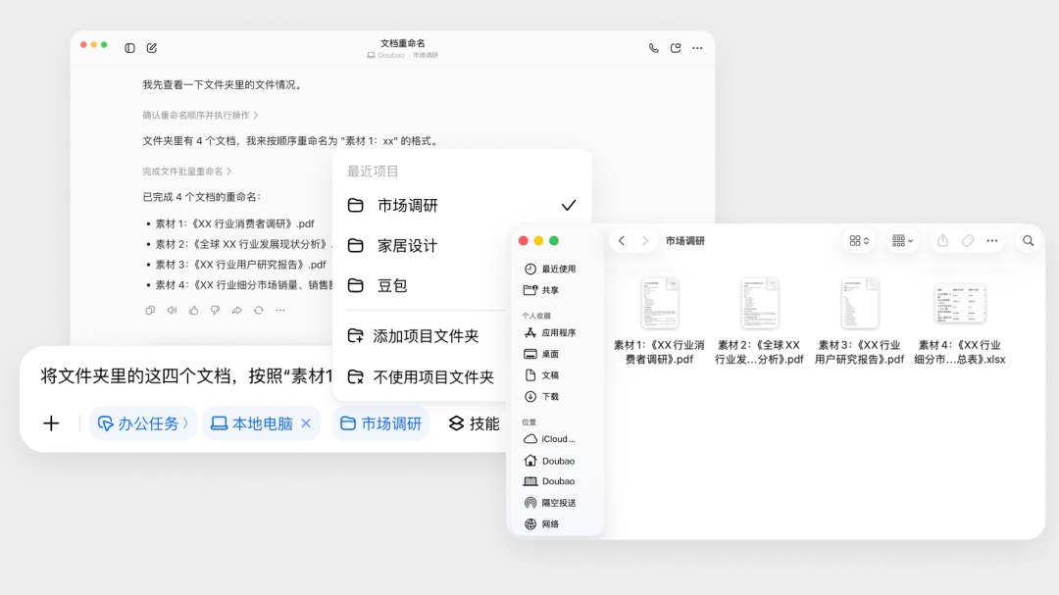Regenerate the reply with refresh icon
Image resolution: width=1059 pixels, height=595 pixels.
259,310
